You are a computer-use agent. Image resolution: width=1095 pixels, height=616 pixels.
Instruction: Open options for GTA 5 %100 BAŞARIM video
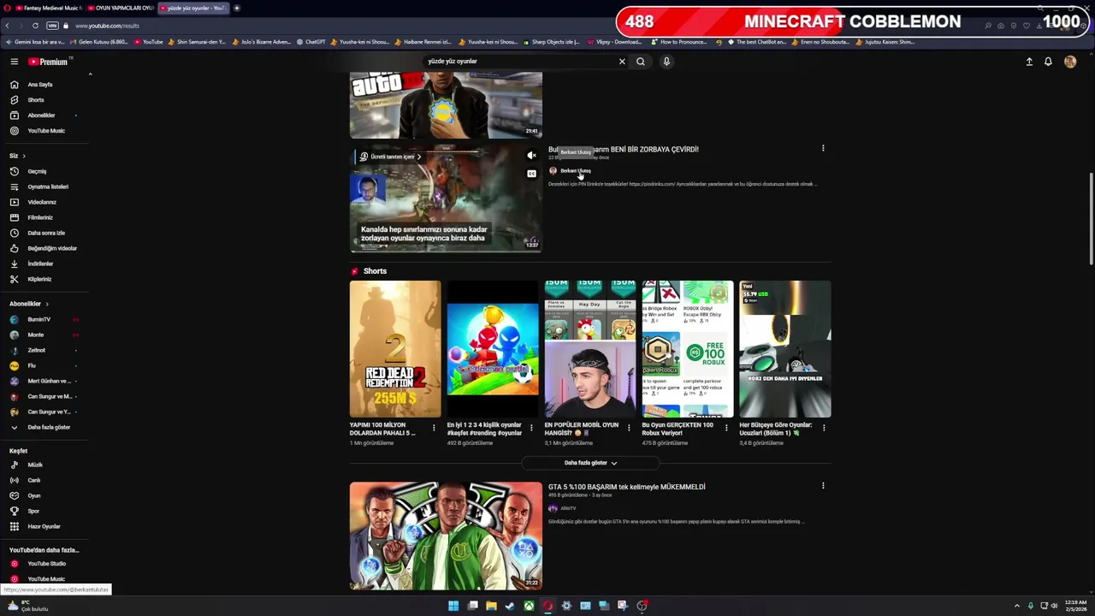(x=823, y=486)
